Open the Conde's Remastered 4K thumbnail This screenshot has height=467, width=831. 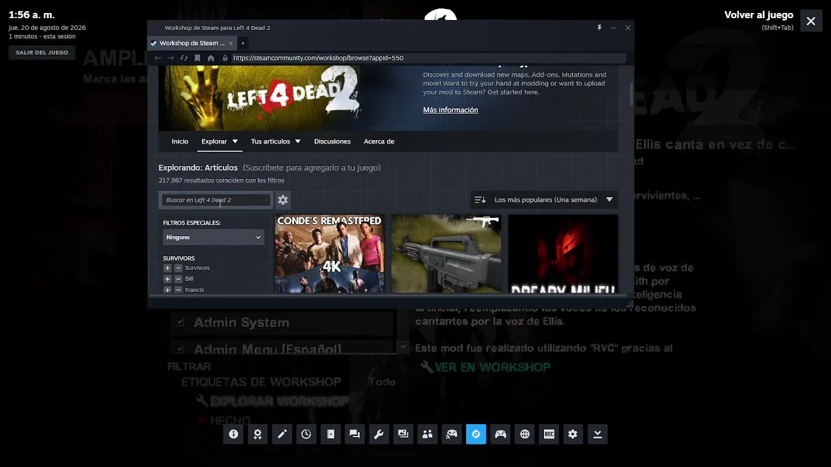click(x=329, y=254)
